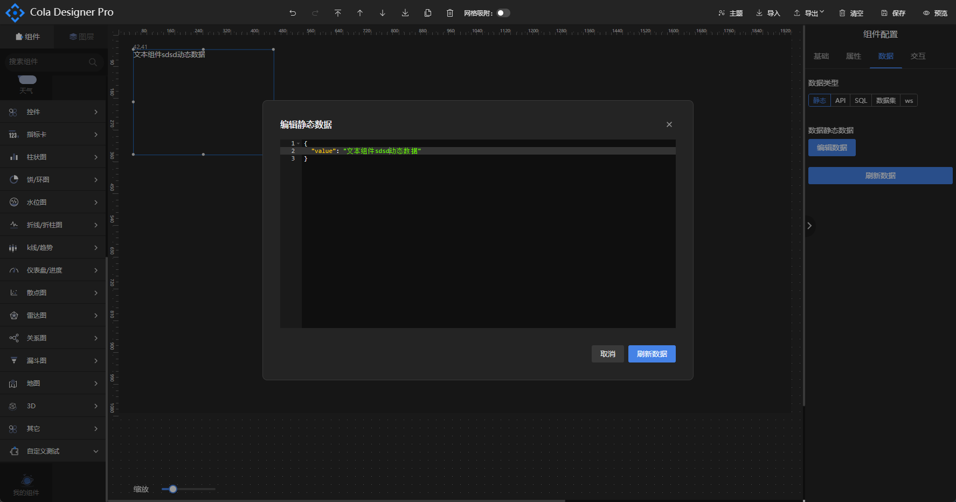Switch to the 属性 configuration tab
Image resolution: width=956 pixels, height=502 pixels.
click(x=853, y=56)
